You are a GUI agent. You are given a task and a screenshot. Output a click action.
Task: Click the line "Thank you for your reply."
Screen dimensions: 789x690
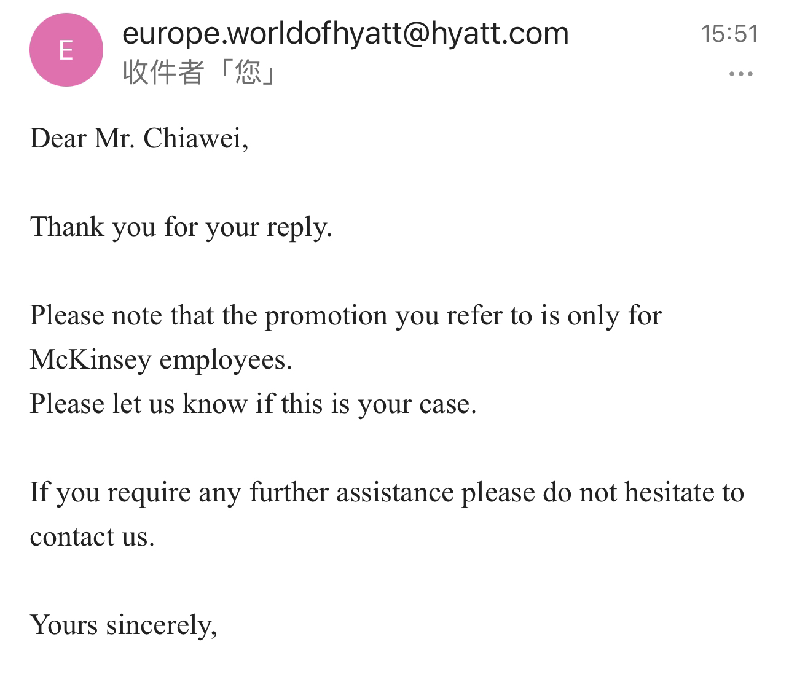coord(181,227)
